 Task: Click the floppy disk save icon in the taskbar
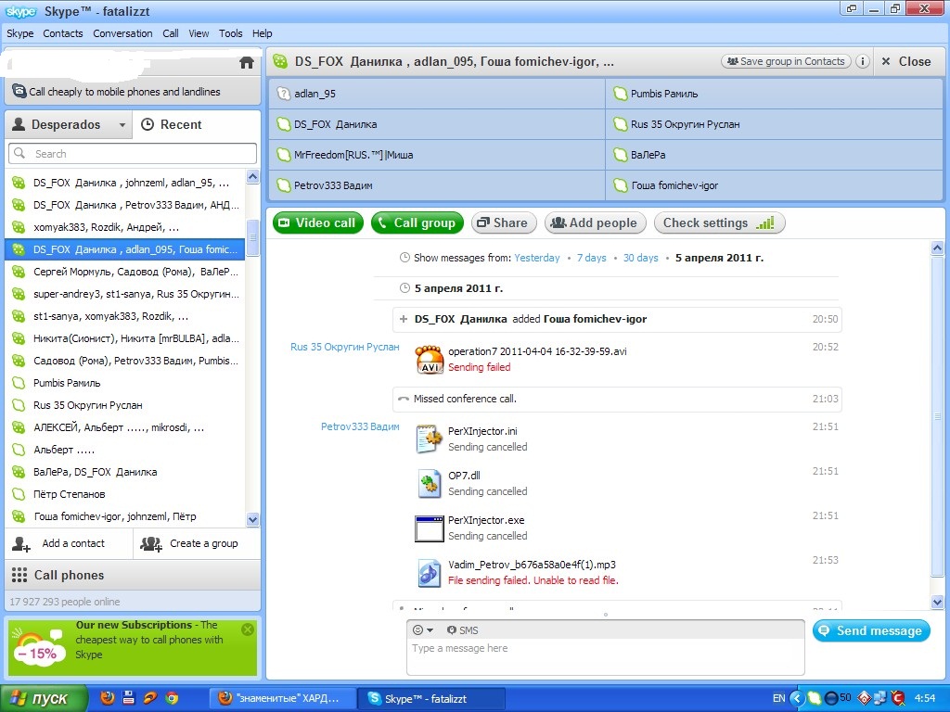click(x=128, y=698)
